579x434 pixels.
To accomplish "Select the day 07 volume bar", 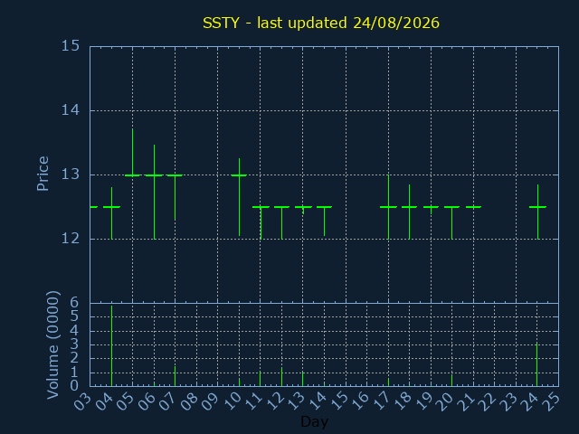I will pyautogui.click(x=175, y=376).
